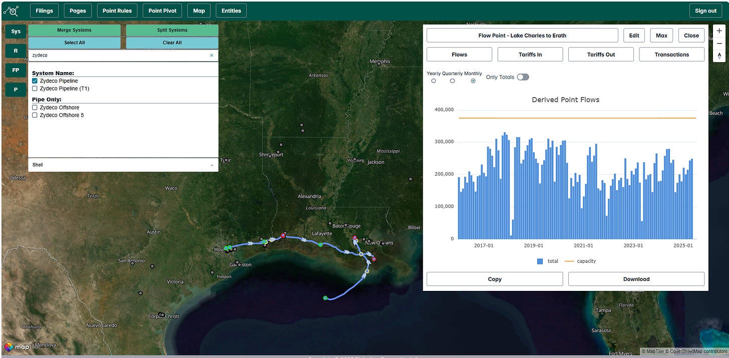
Task: Zoom out the map with minus icon
Action: 719,43
